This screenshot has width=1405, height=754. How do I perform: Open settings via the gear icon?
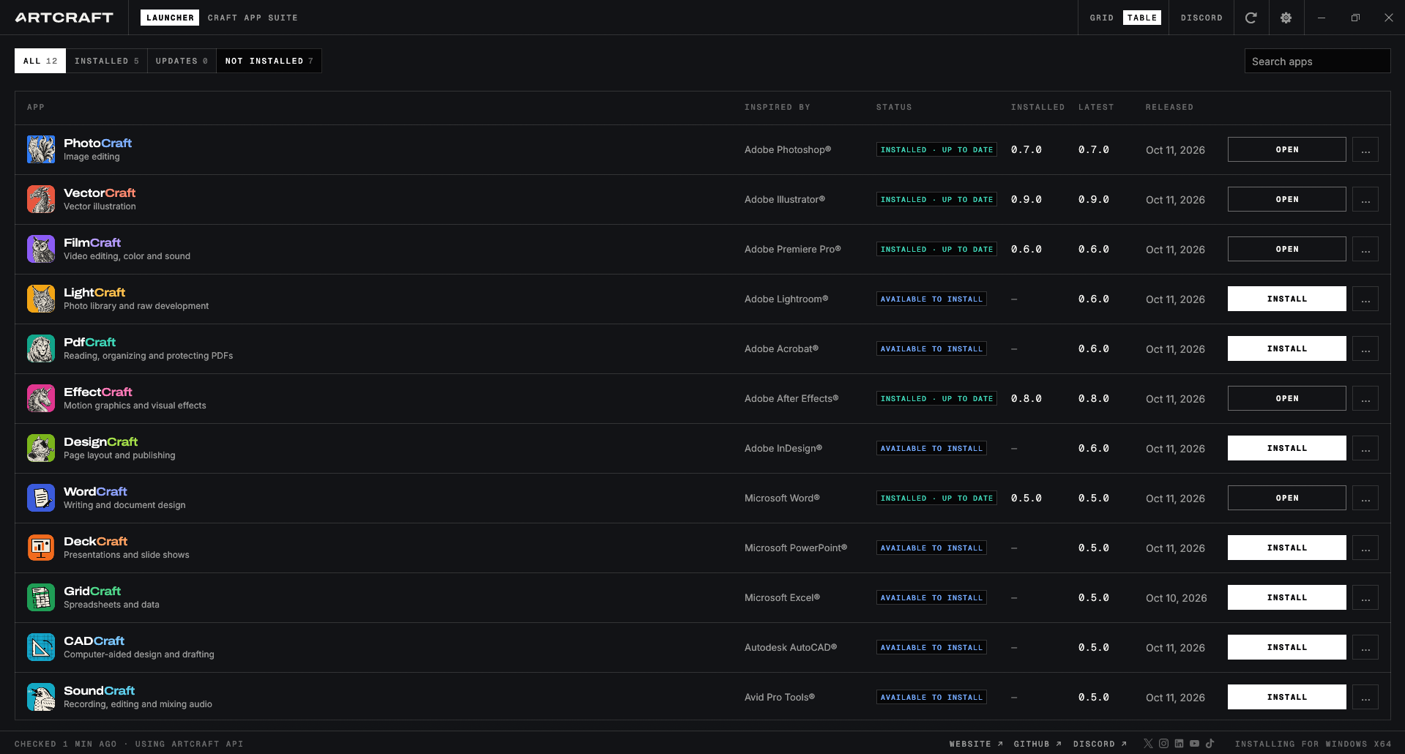click(x=1286, y=18)
